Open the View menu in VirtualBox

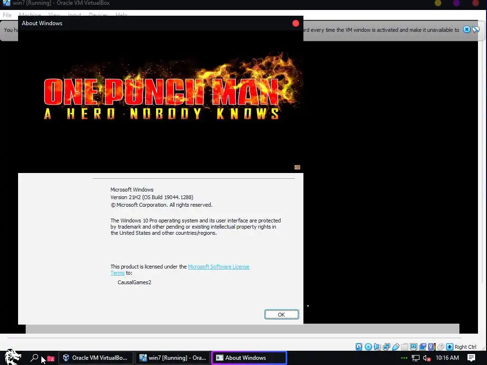pyautogui.click(x=54, y=15)
